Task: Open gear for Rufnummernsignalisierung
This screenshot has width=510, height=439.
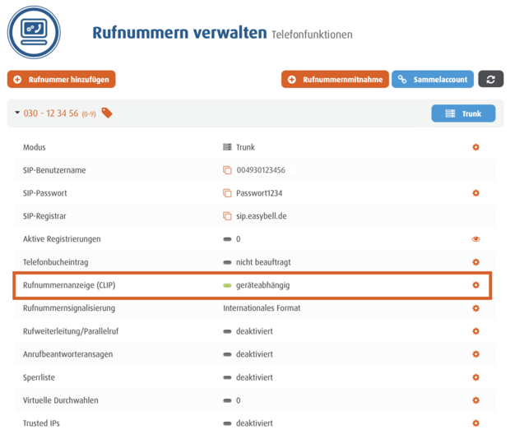Action: pos(475,308)
